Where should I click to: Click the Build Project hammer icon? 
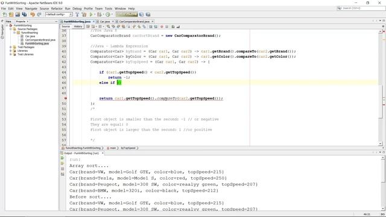point(77,14)
